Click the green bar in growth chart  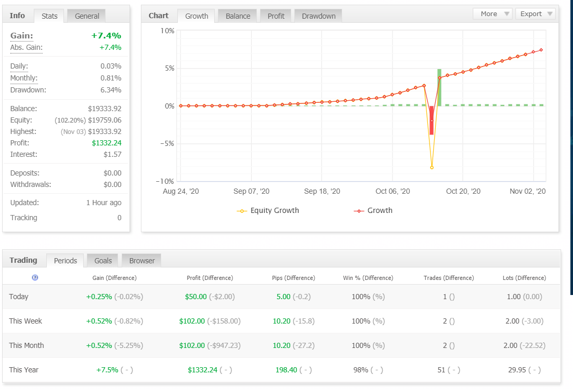pyautogui.click(x=439, y=88)
